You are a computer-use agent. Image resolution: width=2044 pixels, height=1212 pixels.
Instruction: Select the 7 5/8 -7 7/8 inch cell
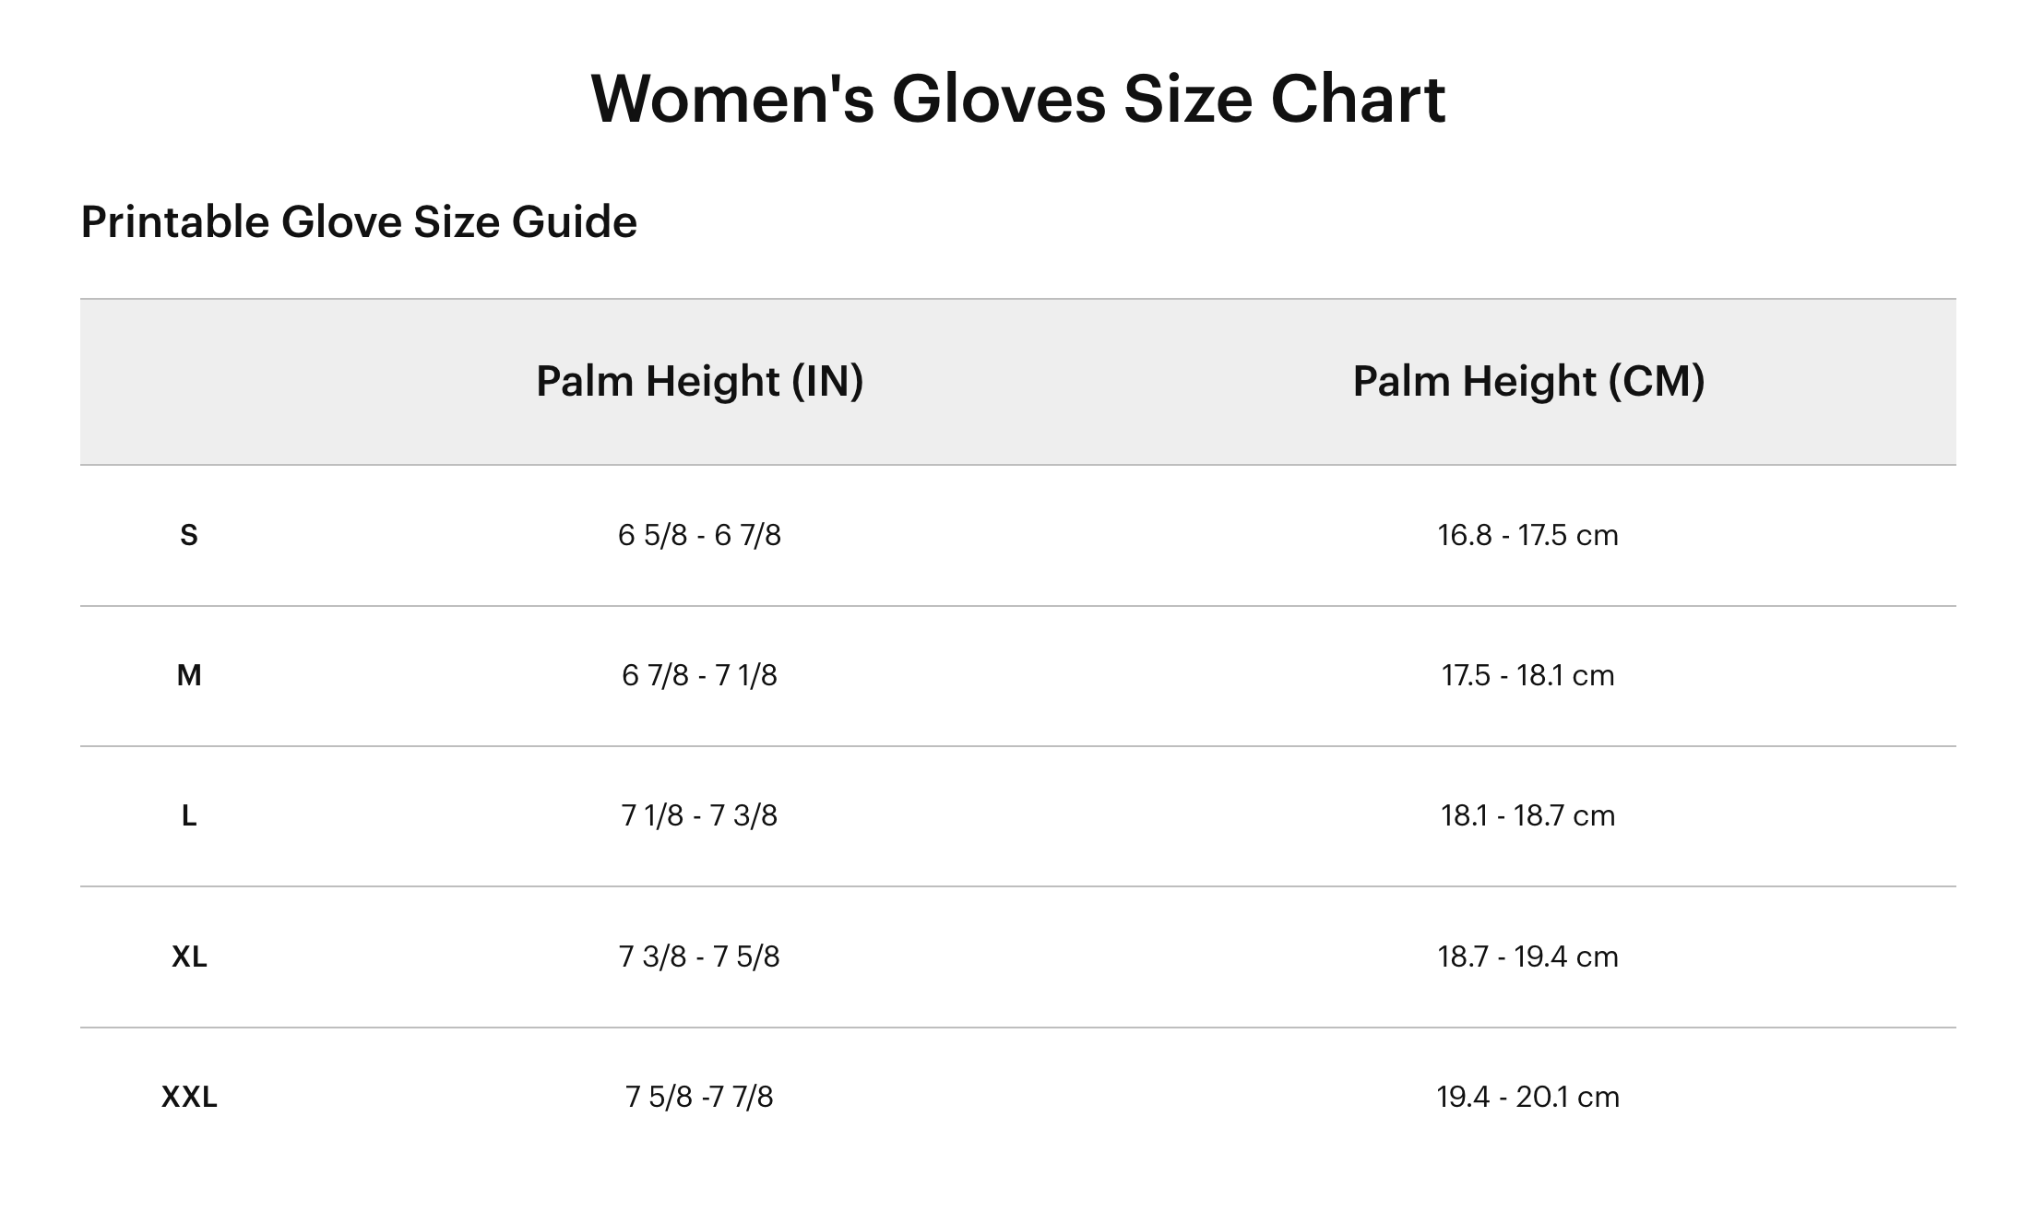(699, 1097)
